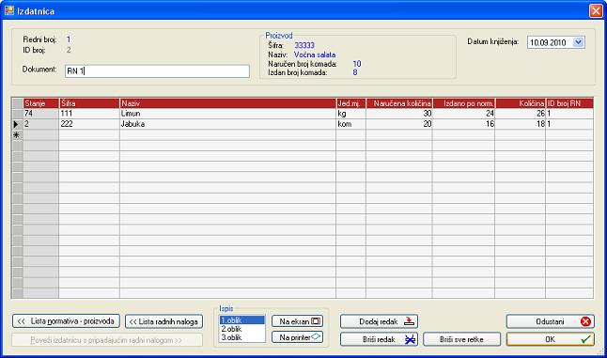Select the Limun name cell

click(228, 114)
